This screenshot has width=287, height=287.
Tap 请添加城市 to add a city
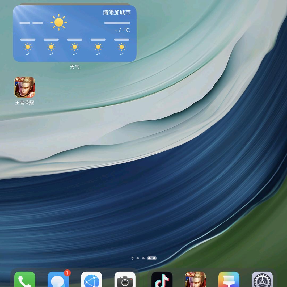117,12
